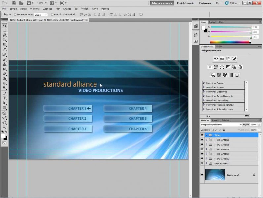This screenshot has width=263, height=198.
Task: Click the CS Live button
Action: click(233, 3)
